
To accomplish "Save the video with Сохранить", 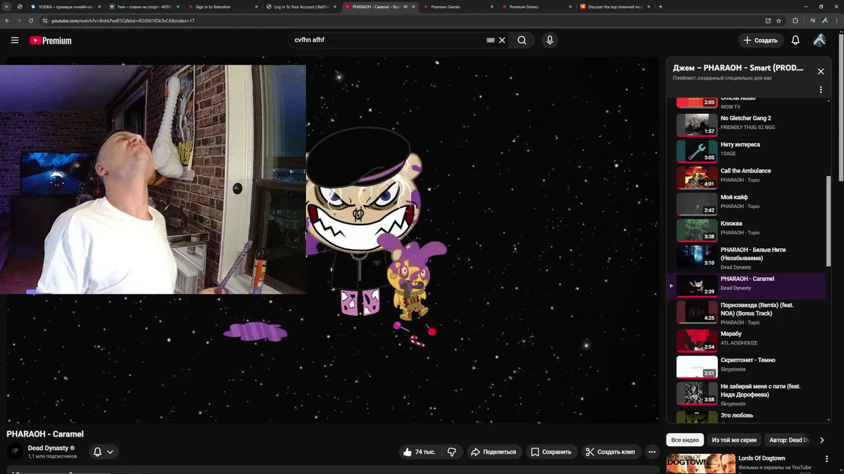I will coord(551,452).
